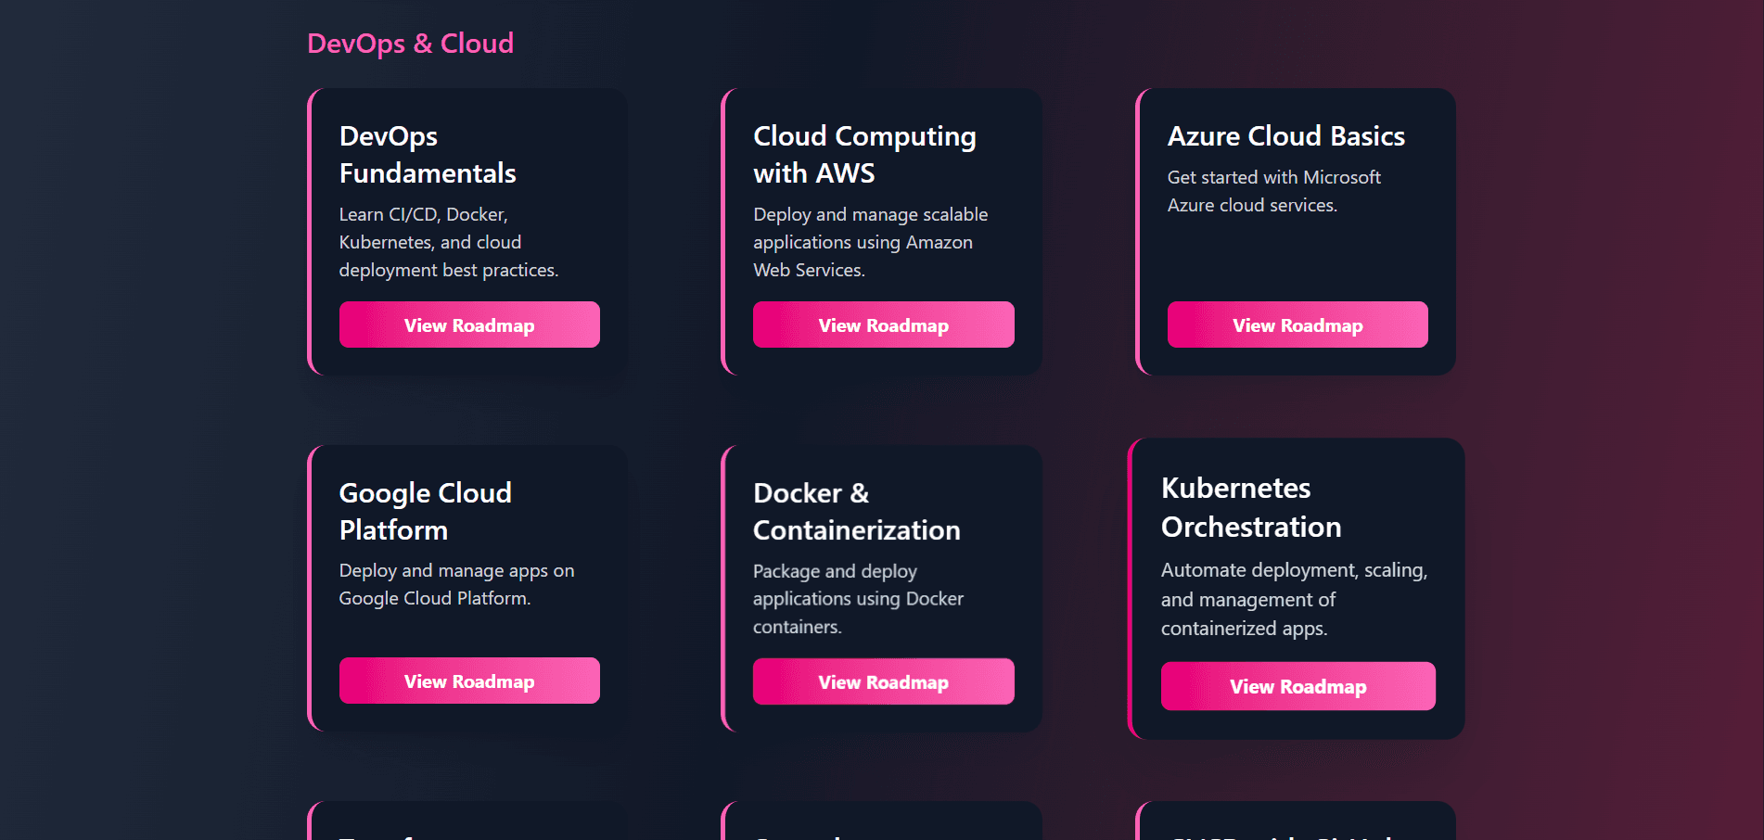This screenshot has height=840, width=1764.
Task: Click the Azure Cloud Basics title
Action: [1286, 136]
